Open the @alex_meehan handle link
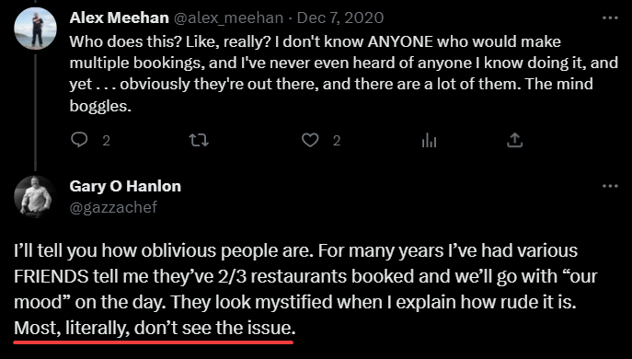632x359 pixels. pyautogui.click(x=228, y=18)
